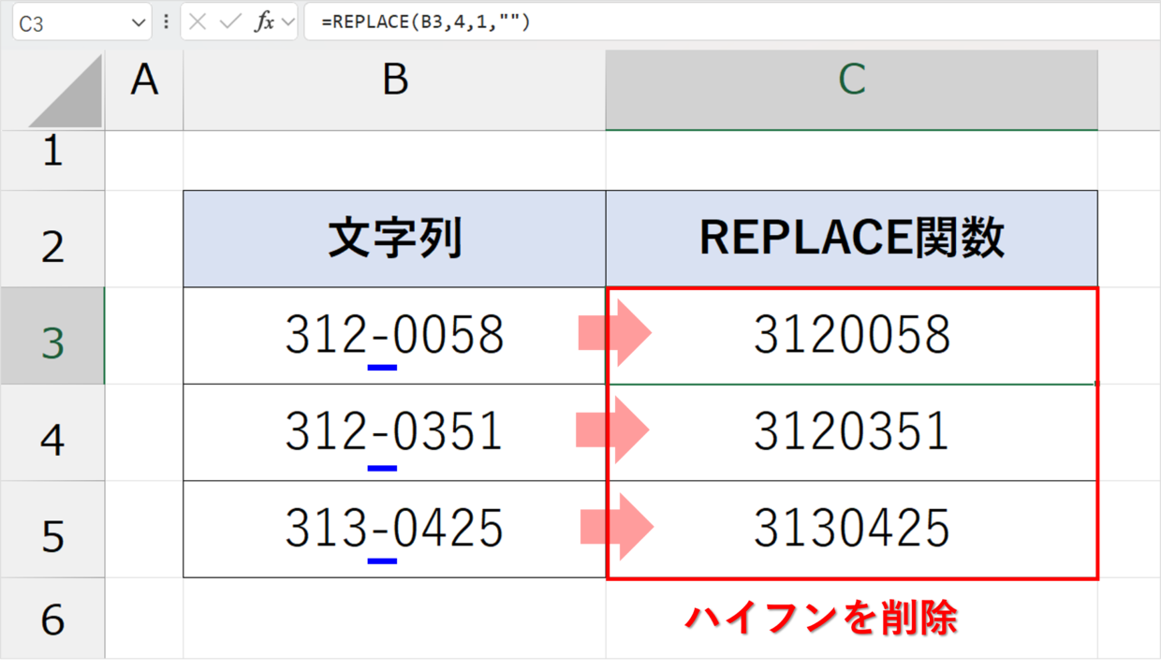Screen dimensions: 1161x670
Task: Click the three-dot Name Box resize handle
Action: 167,23
